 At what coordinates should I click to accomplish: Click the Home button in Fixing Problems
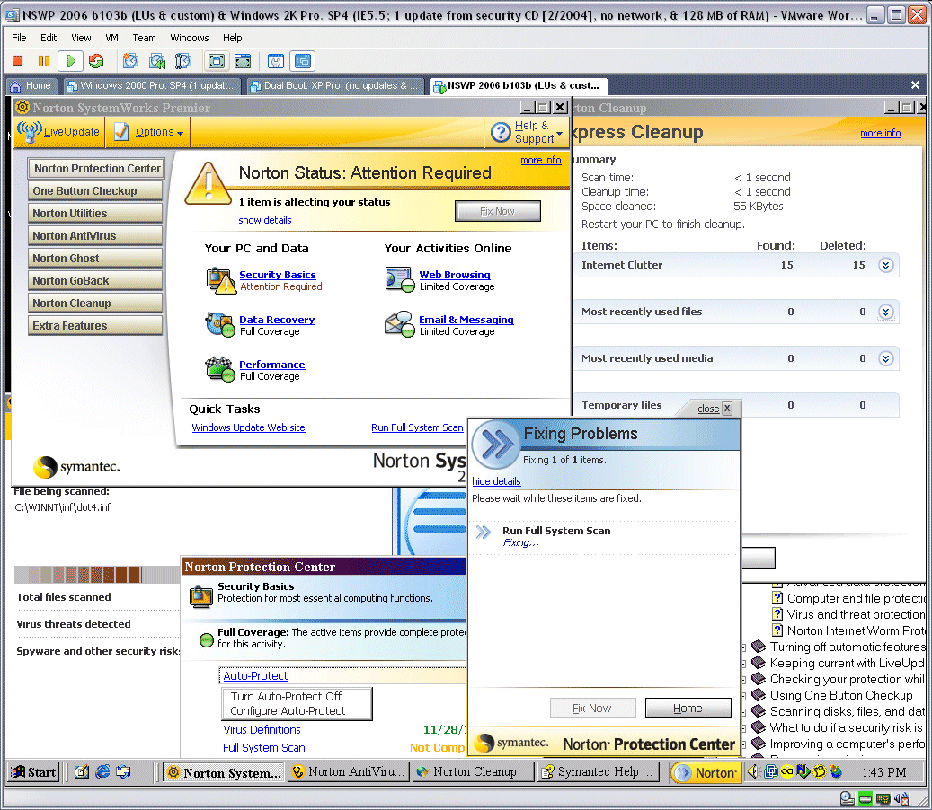click(688, 708)
